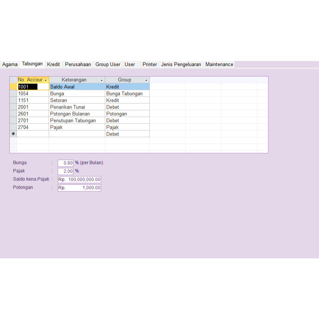Screen dimensions: 319x319
Task: Click the Potongan Bulanan description cell
Action: click(77, 114)
